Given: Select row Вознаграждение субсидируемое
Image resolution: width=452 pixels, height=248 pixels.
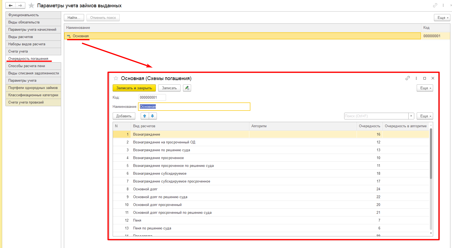Looking at the screenshot, I should point(271,173).
